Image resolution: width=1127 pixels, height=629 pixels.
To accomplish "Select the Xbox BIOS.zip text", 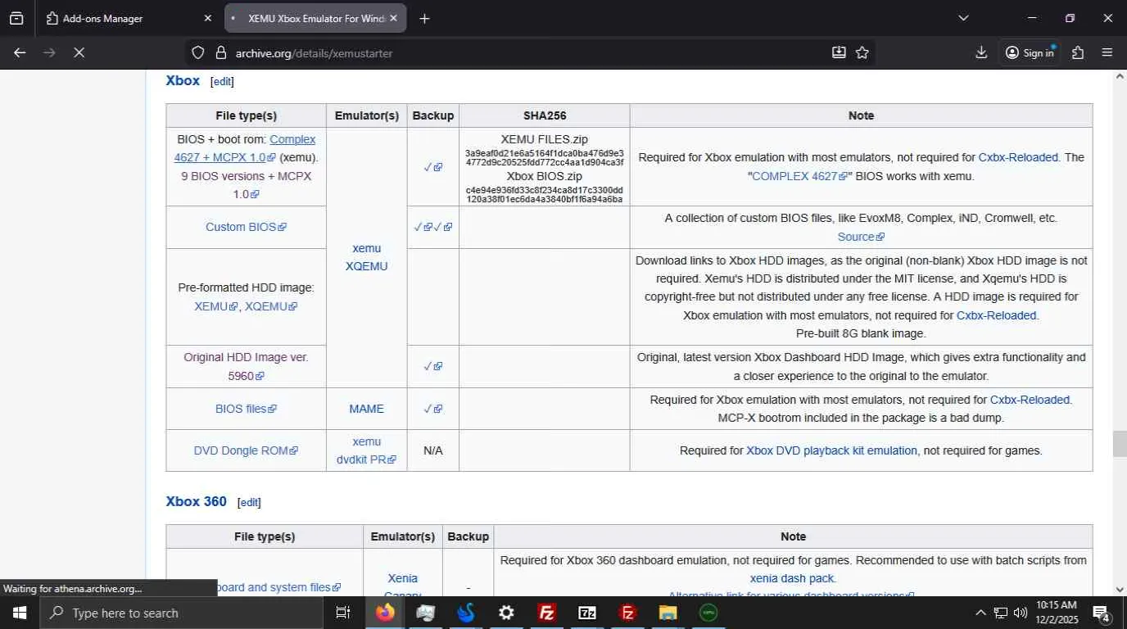I will click(x=544, y=176).
